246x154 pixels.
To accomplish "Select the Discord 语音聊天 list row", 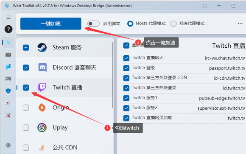I will point(64,68).
